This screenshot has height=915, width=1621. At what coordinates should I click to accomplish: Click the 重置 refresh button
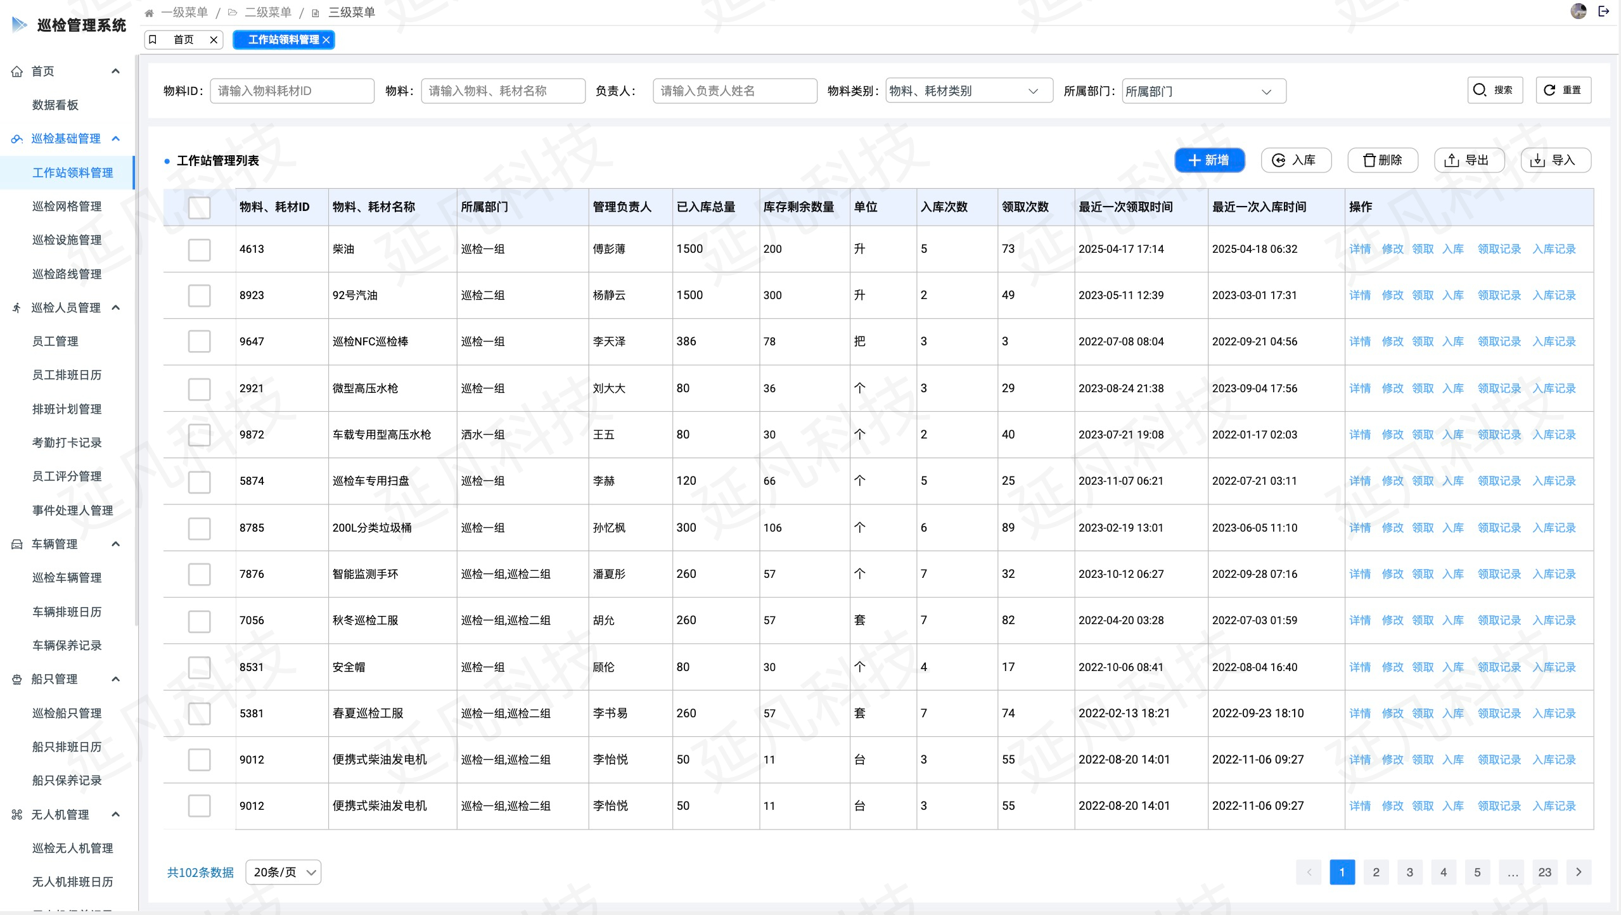pyautogui.click(x=1563, y=91)
